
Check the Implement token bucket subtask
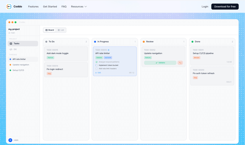(x=96, y=65)
